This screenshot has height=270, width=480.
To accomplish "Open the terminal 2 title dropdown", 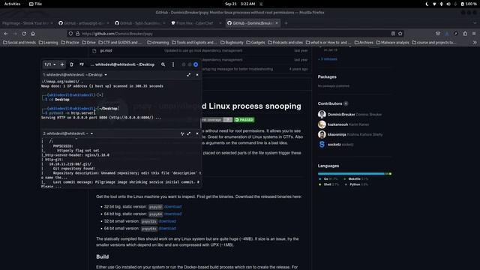I will (91, 133).
